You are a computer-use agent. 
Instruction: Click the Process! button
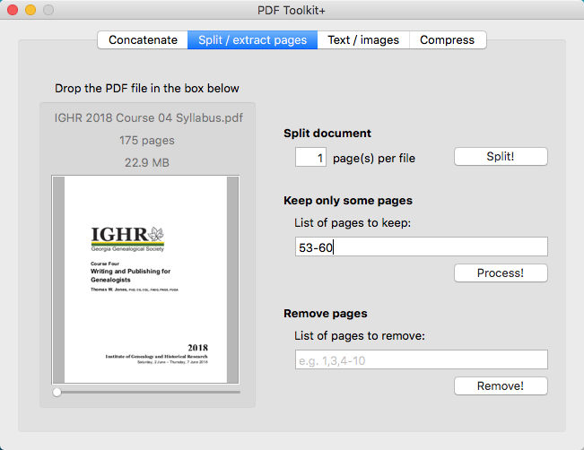coord(500,273)
